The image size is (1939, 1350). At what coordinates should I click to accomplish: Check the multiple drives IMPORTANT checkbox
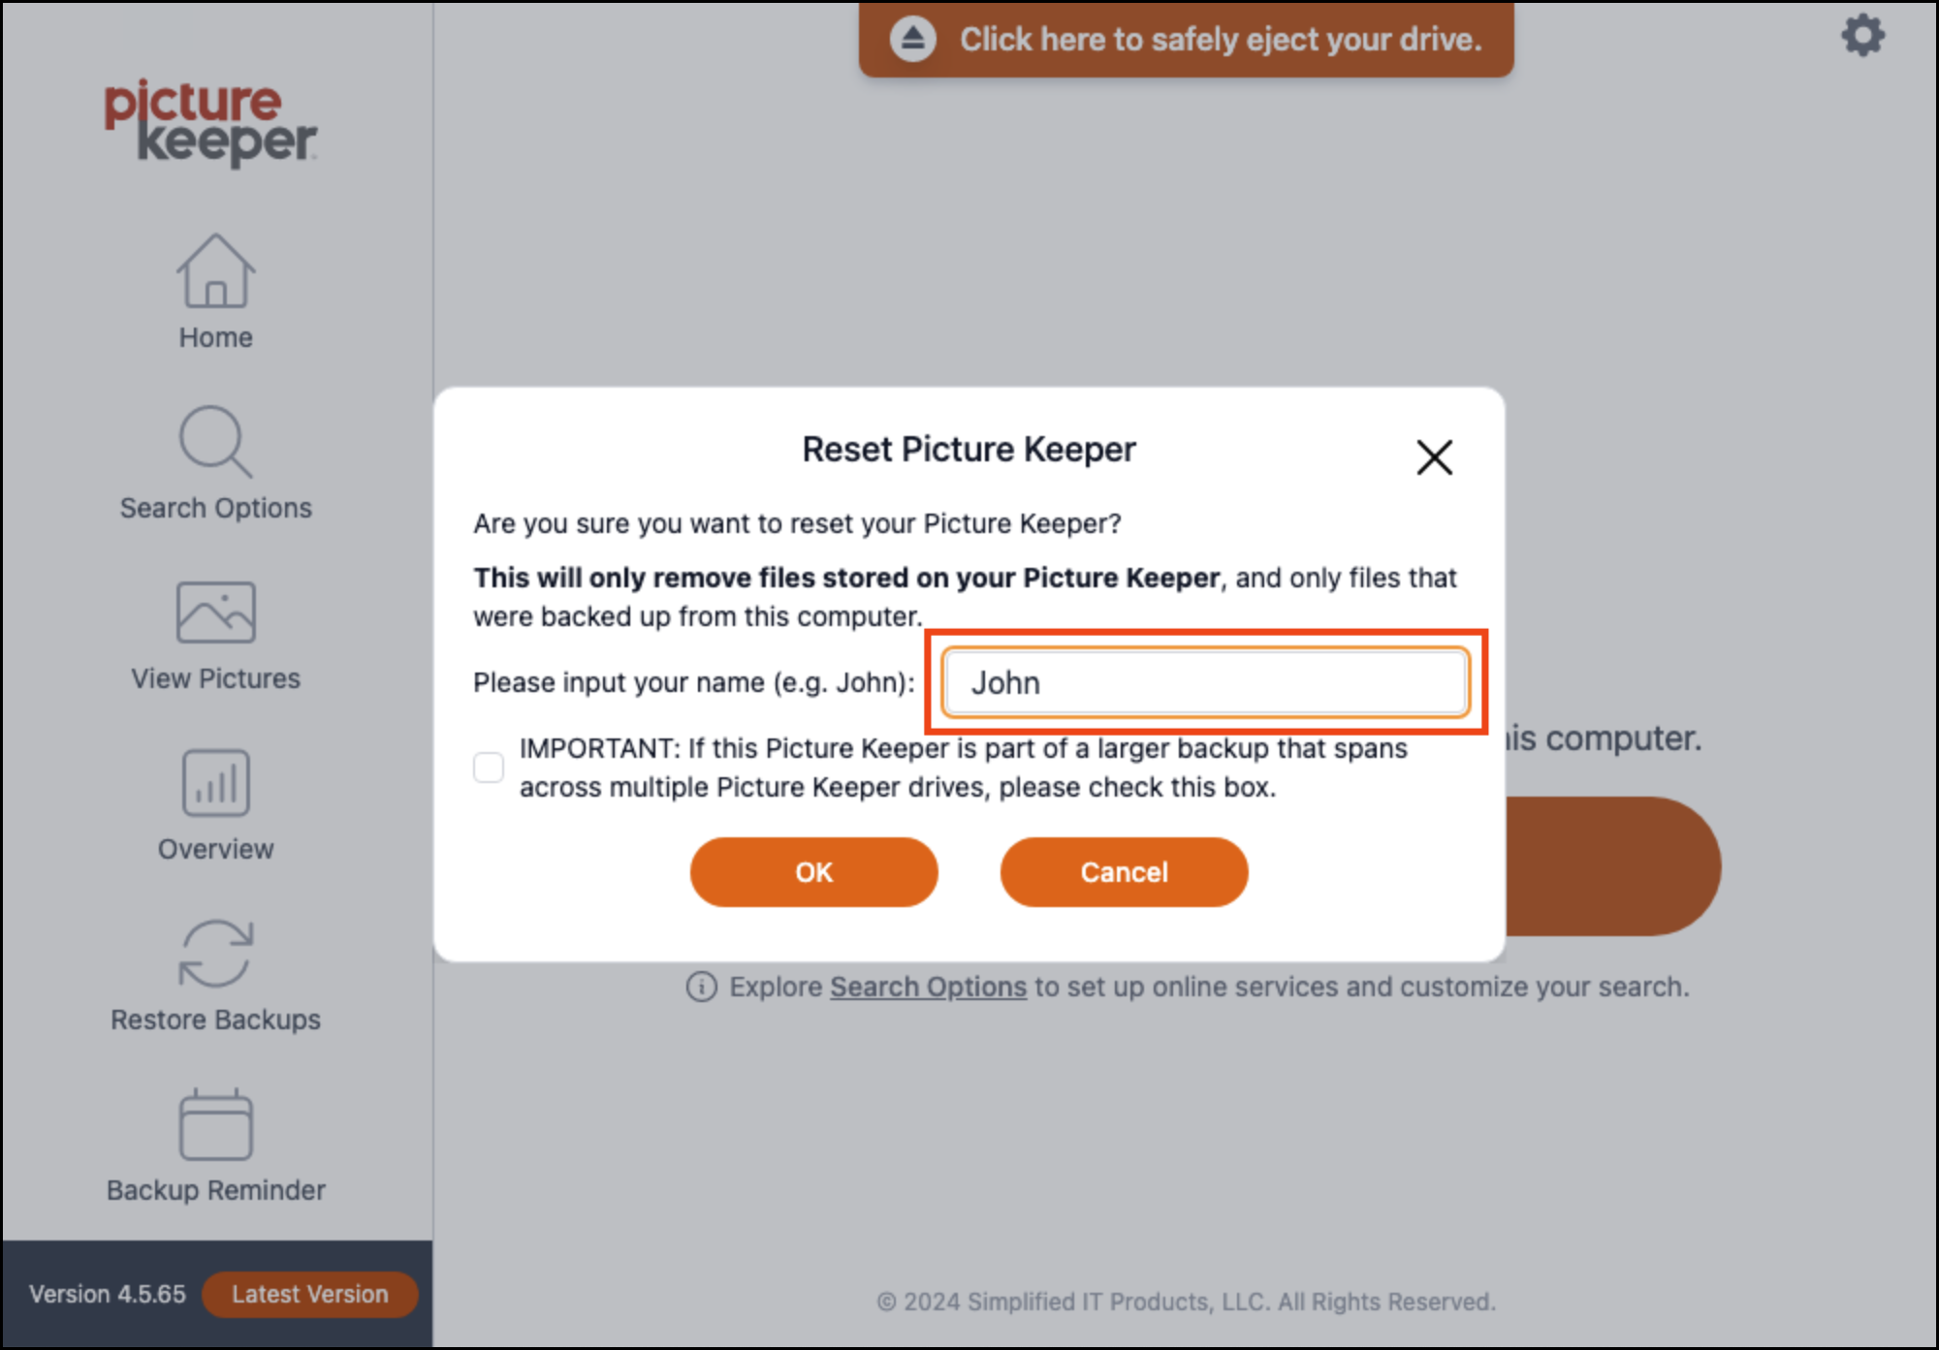pyautogui.click(x=489, y=767)
